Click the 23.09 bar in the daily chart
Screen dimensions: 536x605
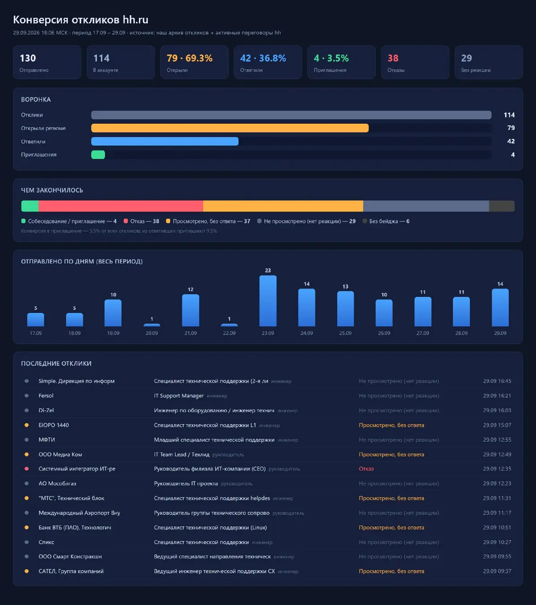(268, 301)
